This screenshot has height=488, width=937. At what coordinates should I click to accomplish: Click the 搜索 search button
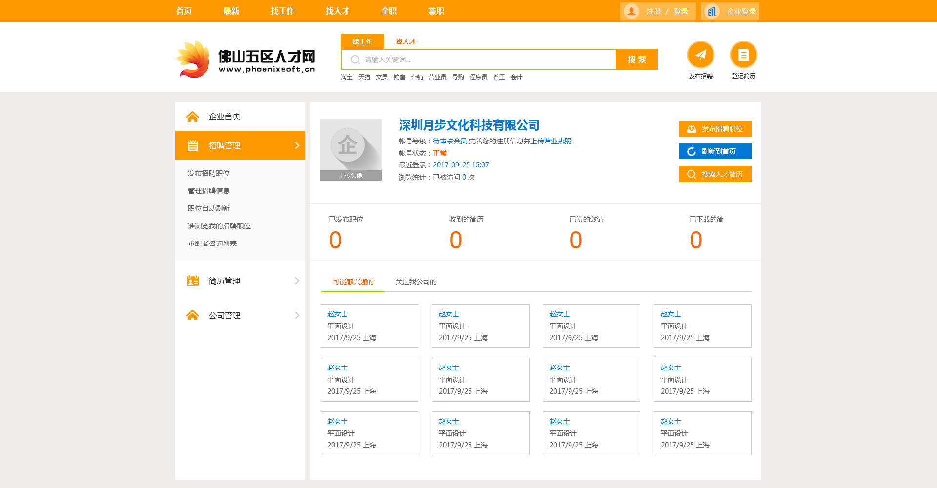pyautogui.click(x=636, y=60)
